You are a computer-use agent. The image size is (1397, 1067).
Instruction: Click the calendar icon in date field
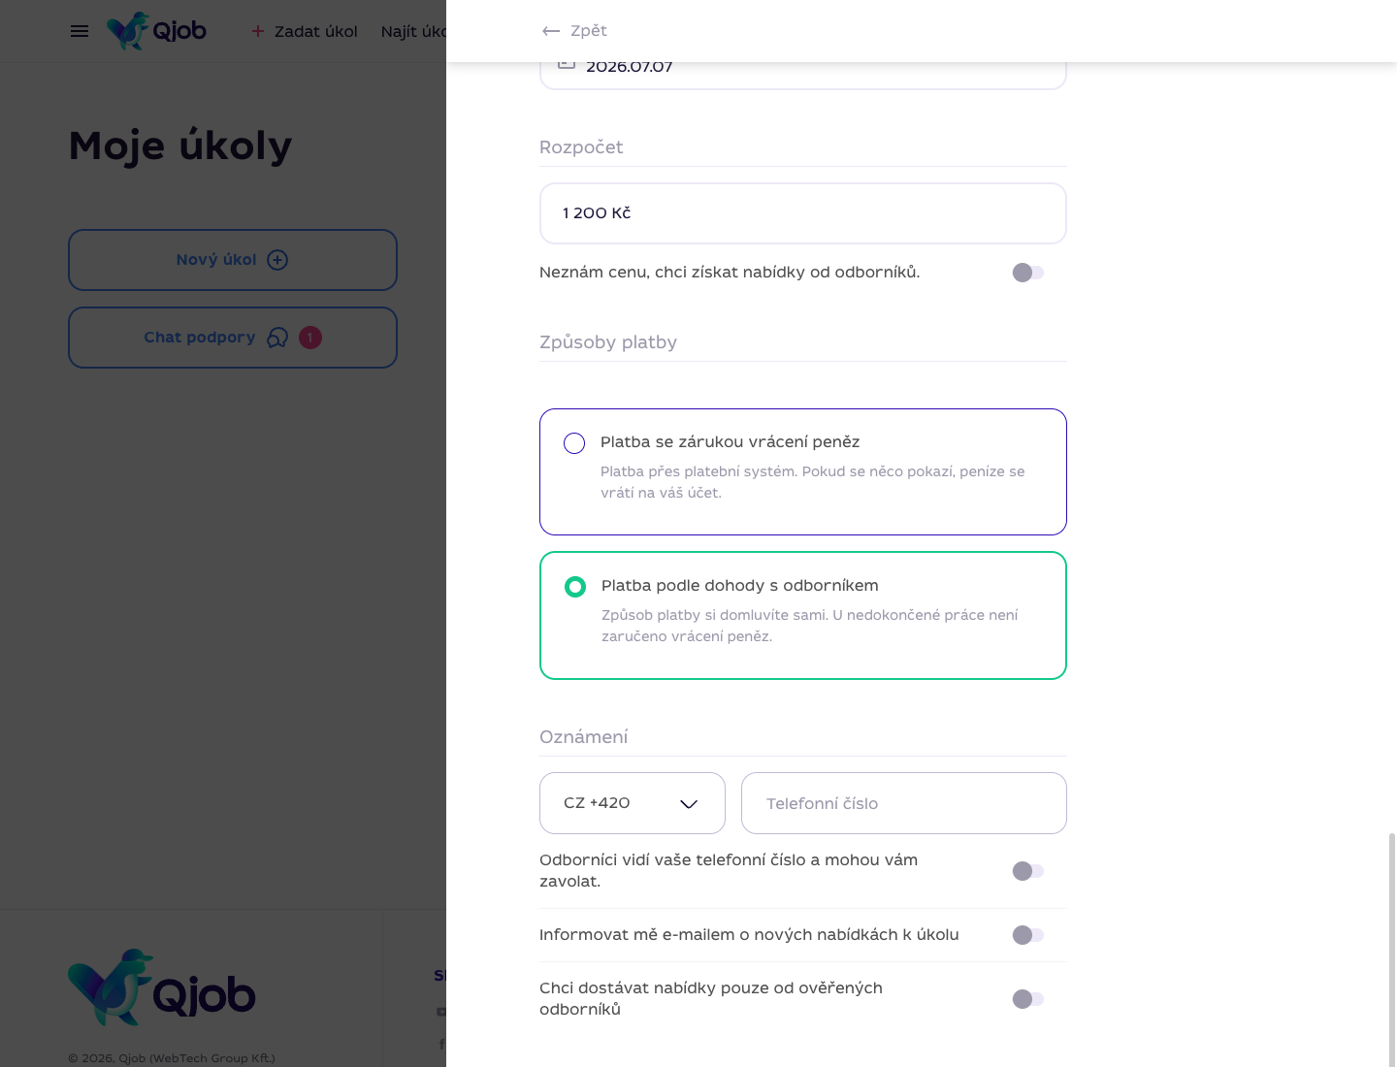[x=567, y=65]
